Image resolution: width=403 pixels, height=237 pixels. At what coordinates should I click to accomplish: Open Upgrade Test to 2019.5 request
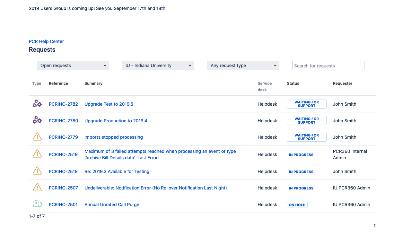point(109,104)
